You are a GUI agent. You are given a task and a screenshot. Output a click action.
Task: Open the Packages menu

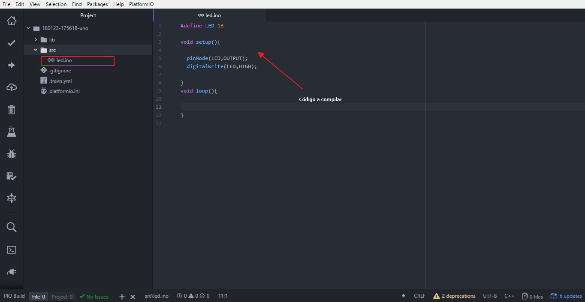pyautogui.click(x=97, y=4)
